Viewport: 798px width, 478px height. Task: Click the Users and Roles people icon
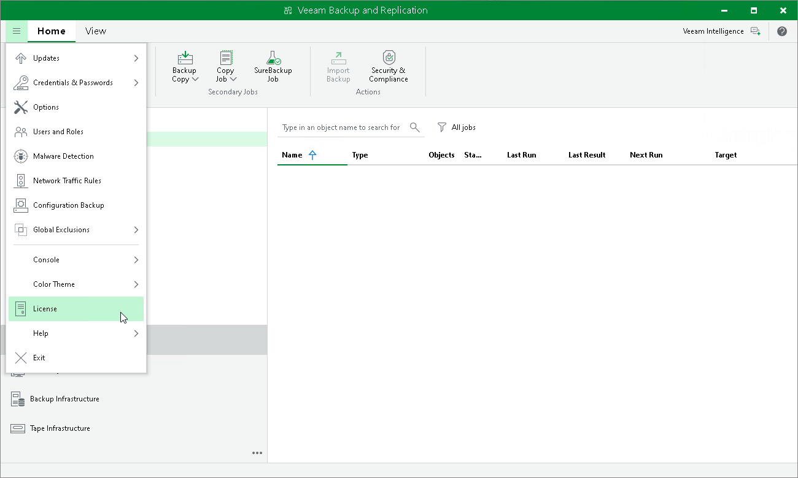21,132
